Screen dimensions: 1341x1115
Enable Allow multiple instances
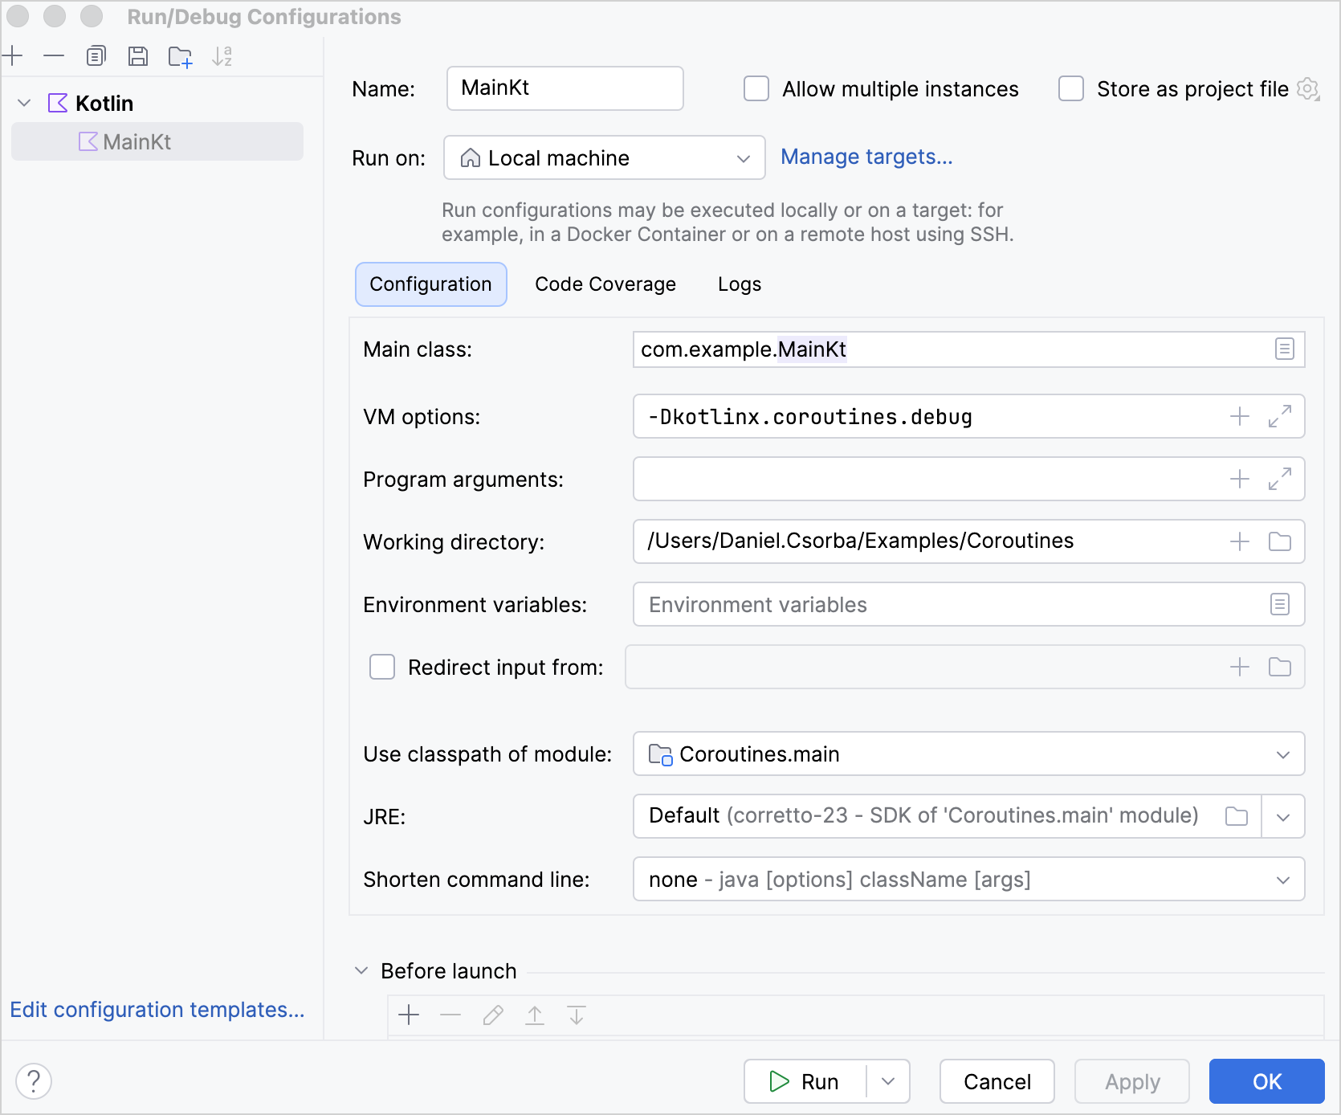coord(756,88)
